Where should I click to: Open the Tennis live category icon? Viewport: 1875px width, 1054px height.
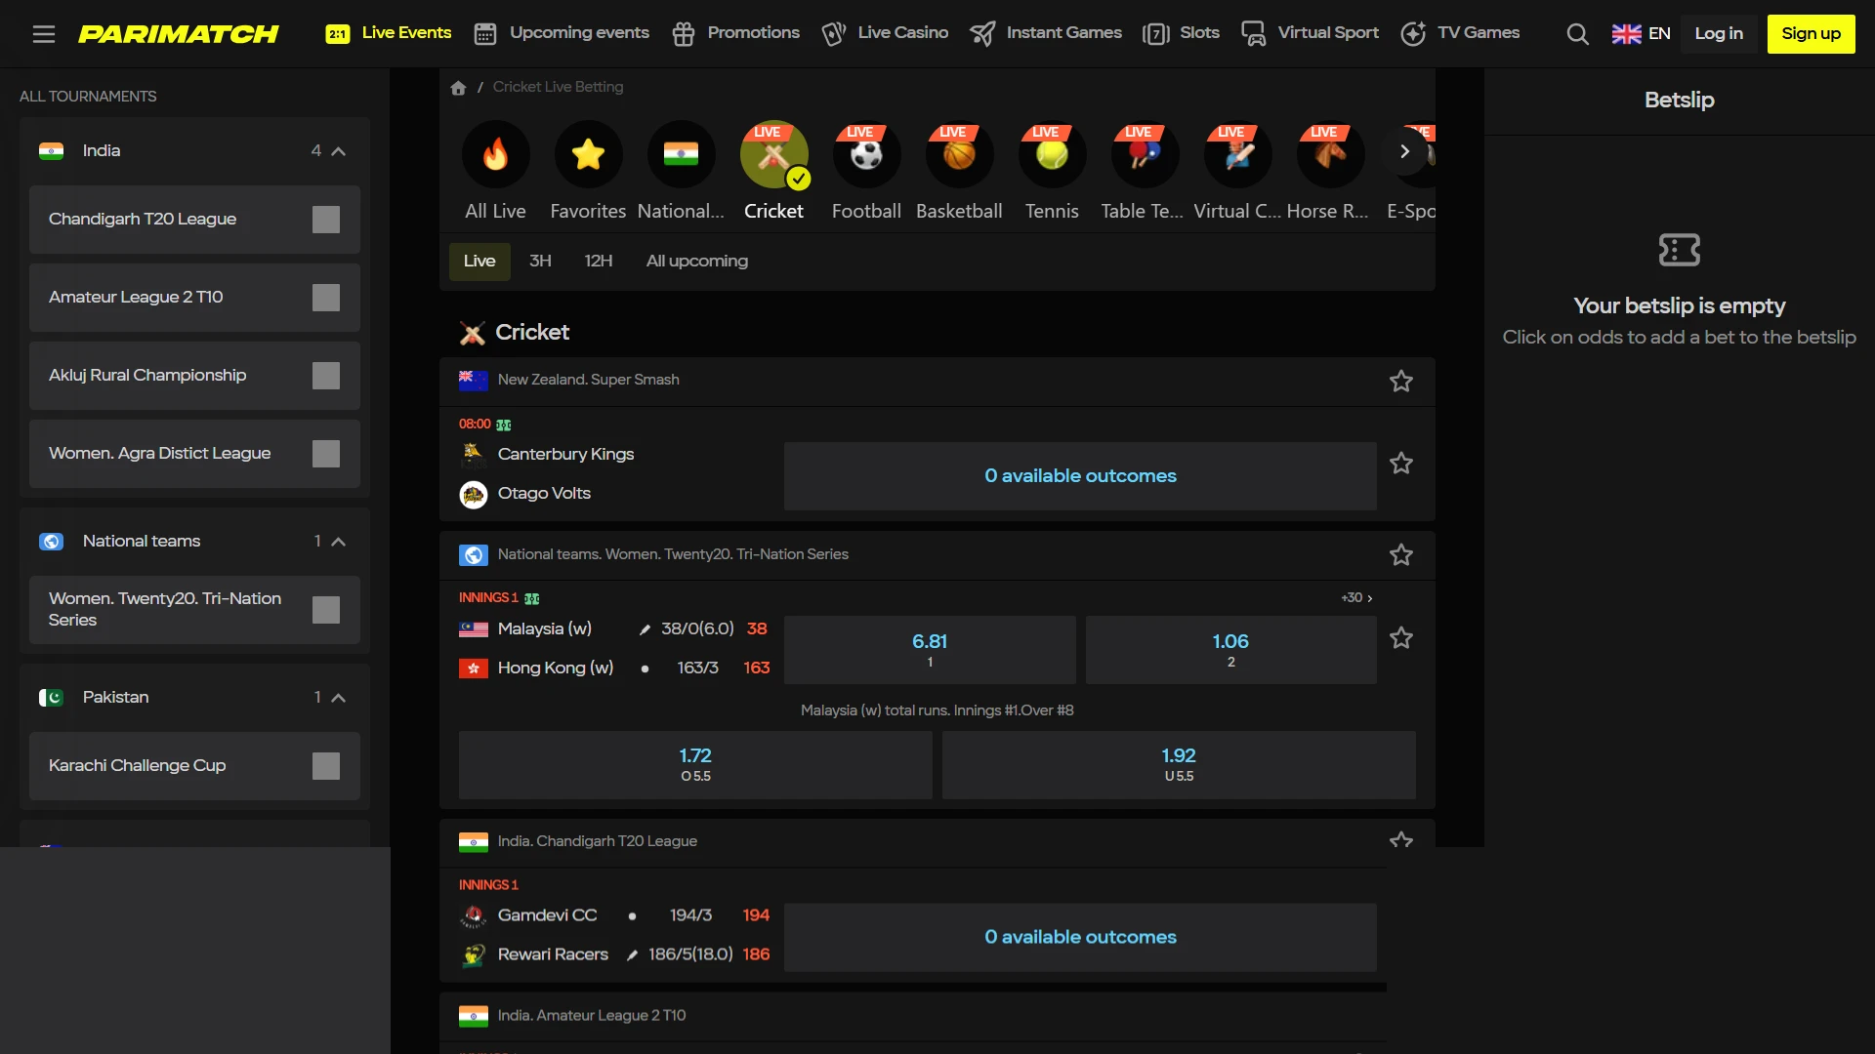point(1052,154)
